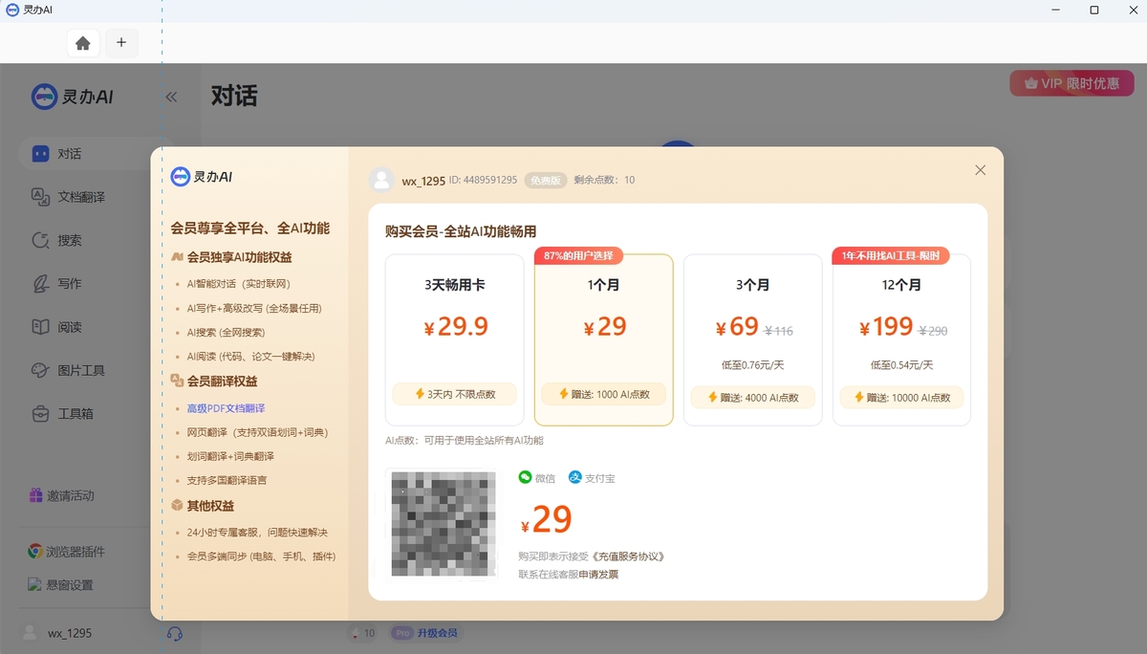Click the 87%的用户选择 tag
The image size is (1147, 654).
click(579, 256)
